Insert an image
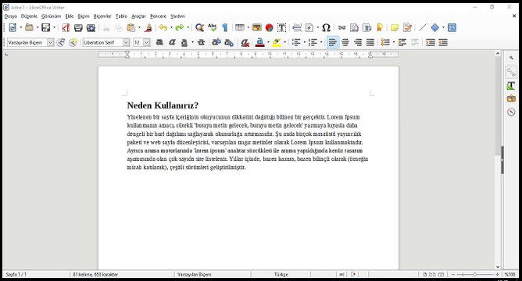This screenshot has height=281, width=522. pyautogui.click(x=256, y=27)
